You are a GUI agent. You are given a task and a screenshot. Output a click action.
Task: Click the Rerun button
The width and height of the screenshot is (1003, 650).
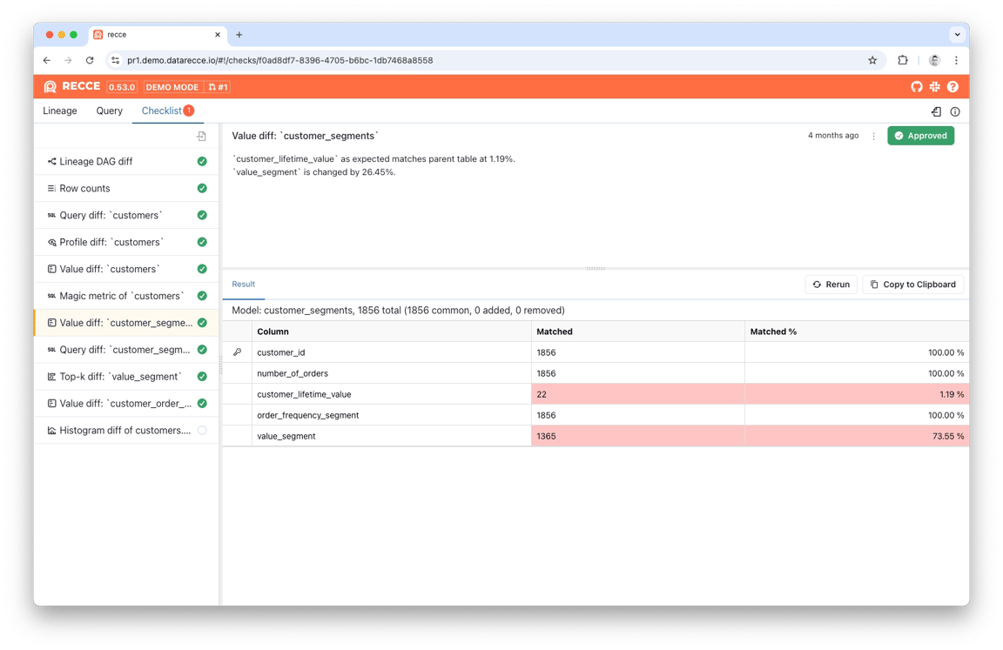pos(830,284)
